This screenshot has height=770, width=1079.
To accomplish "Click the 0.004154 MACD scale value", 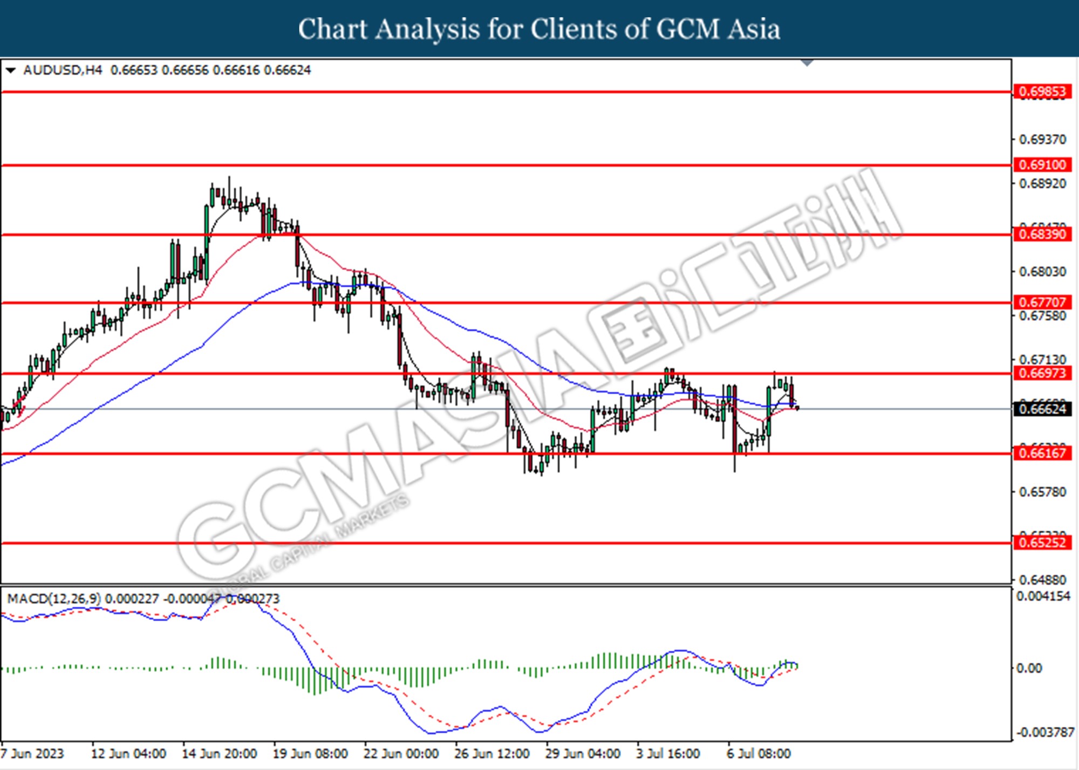I will 1043,596.
